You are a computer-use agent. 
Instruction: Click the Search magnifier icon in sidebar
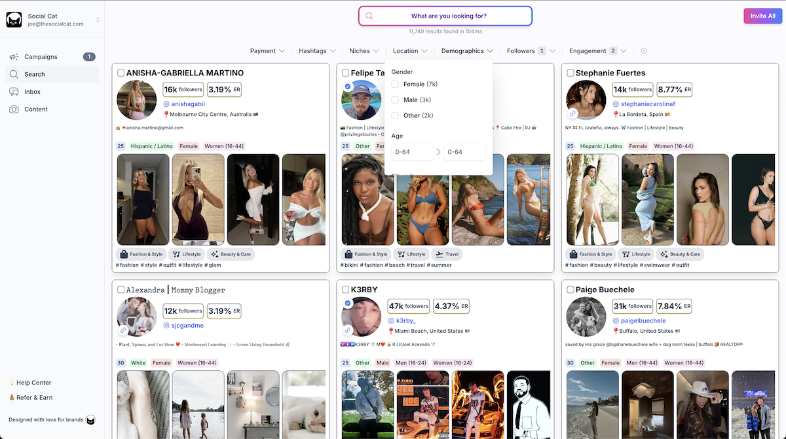pyautogui.click(x=14, y=75)
